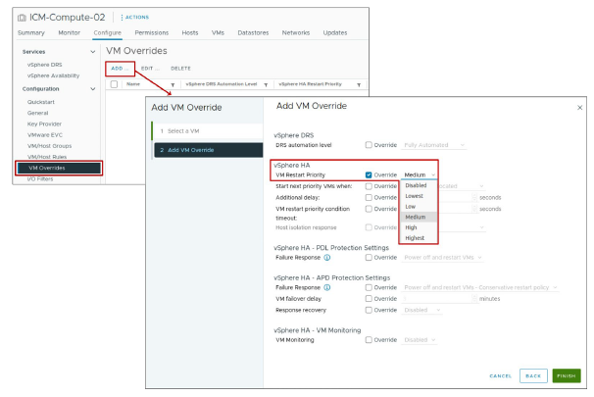Show info for APD Failure Response

click(327, 287)
